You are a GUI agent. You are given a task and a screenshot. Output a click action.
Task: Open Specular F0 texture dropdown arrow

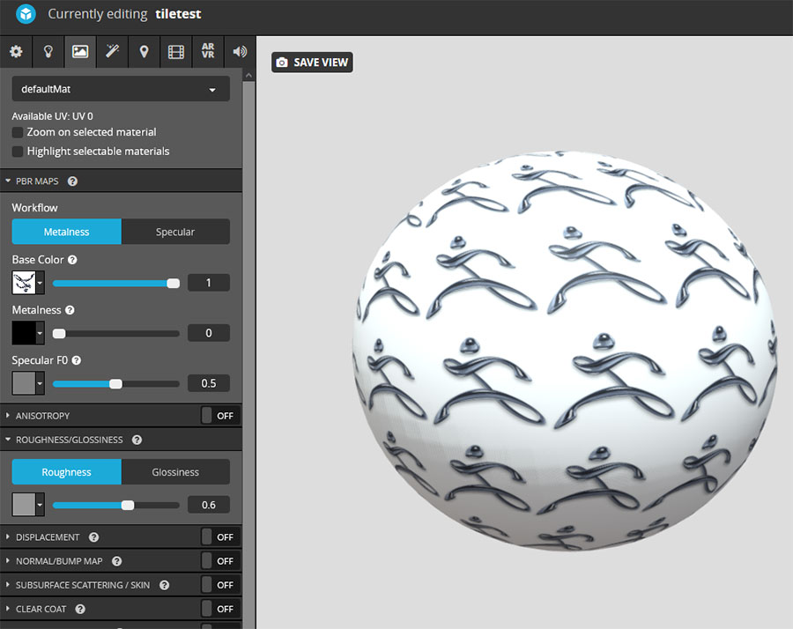[x=40, y=383]
